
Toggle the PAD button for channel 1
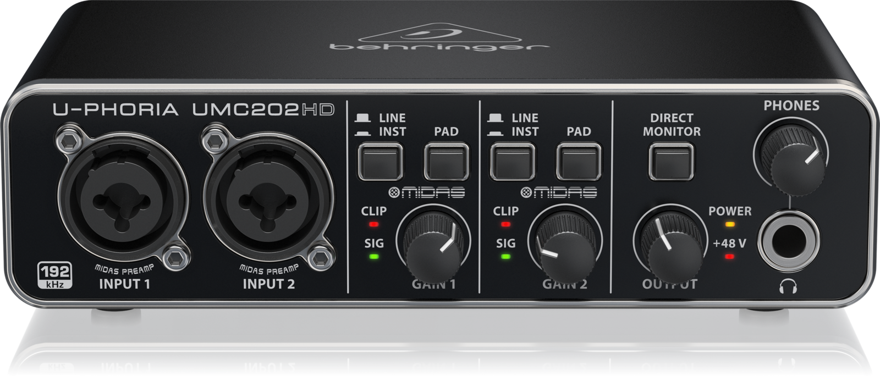(446, 162)
